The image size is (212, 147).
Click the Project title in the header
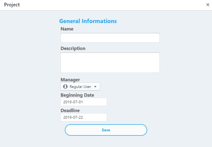tap(12, 5)
